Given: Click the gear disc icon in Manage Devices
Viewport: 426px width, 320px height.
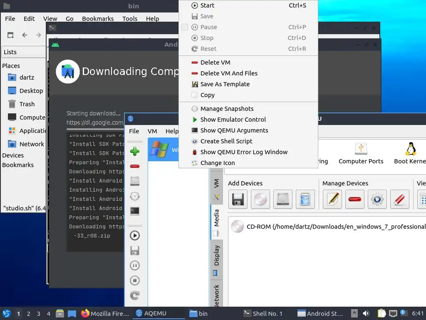Looking at the screenshot, I should point(377,200).
